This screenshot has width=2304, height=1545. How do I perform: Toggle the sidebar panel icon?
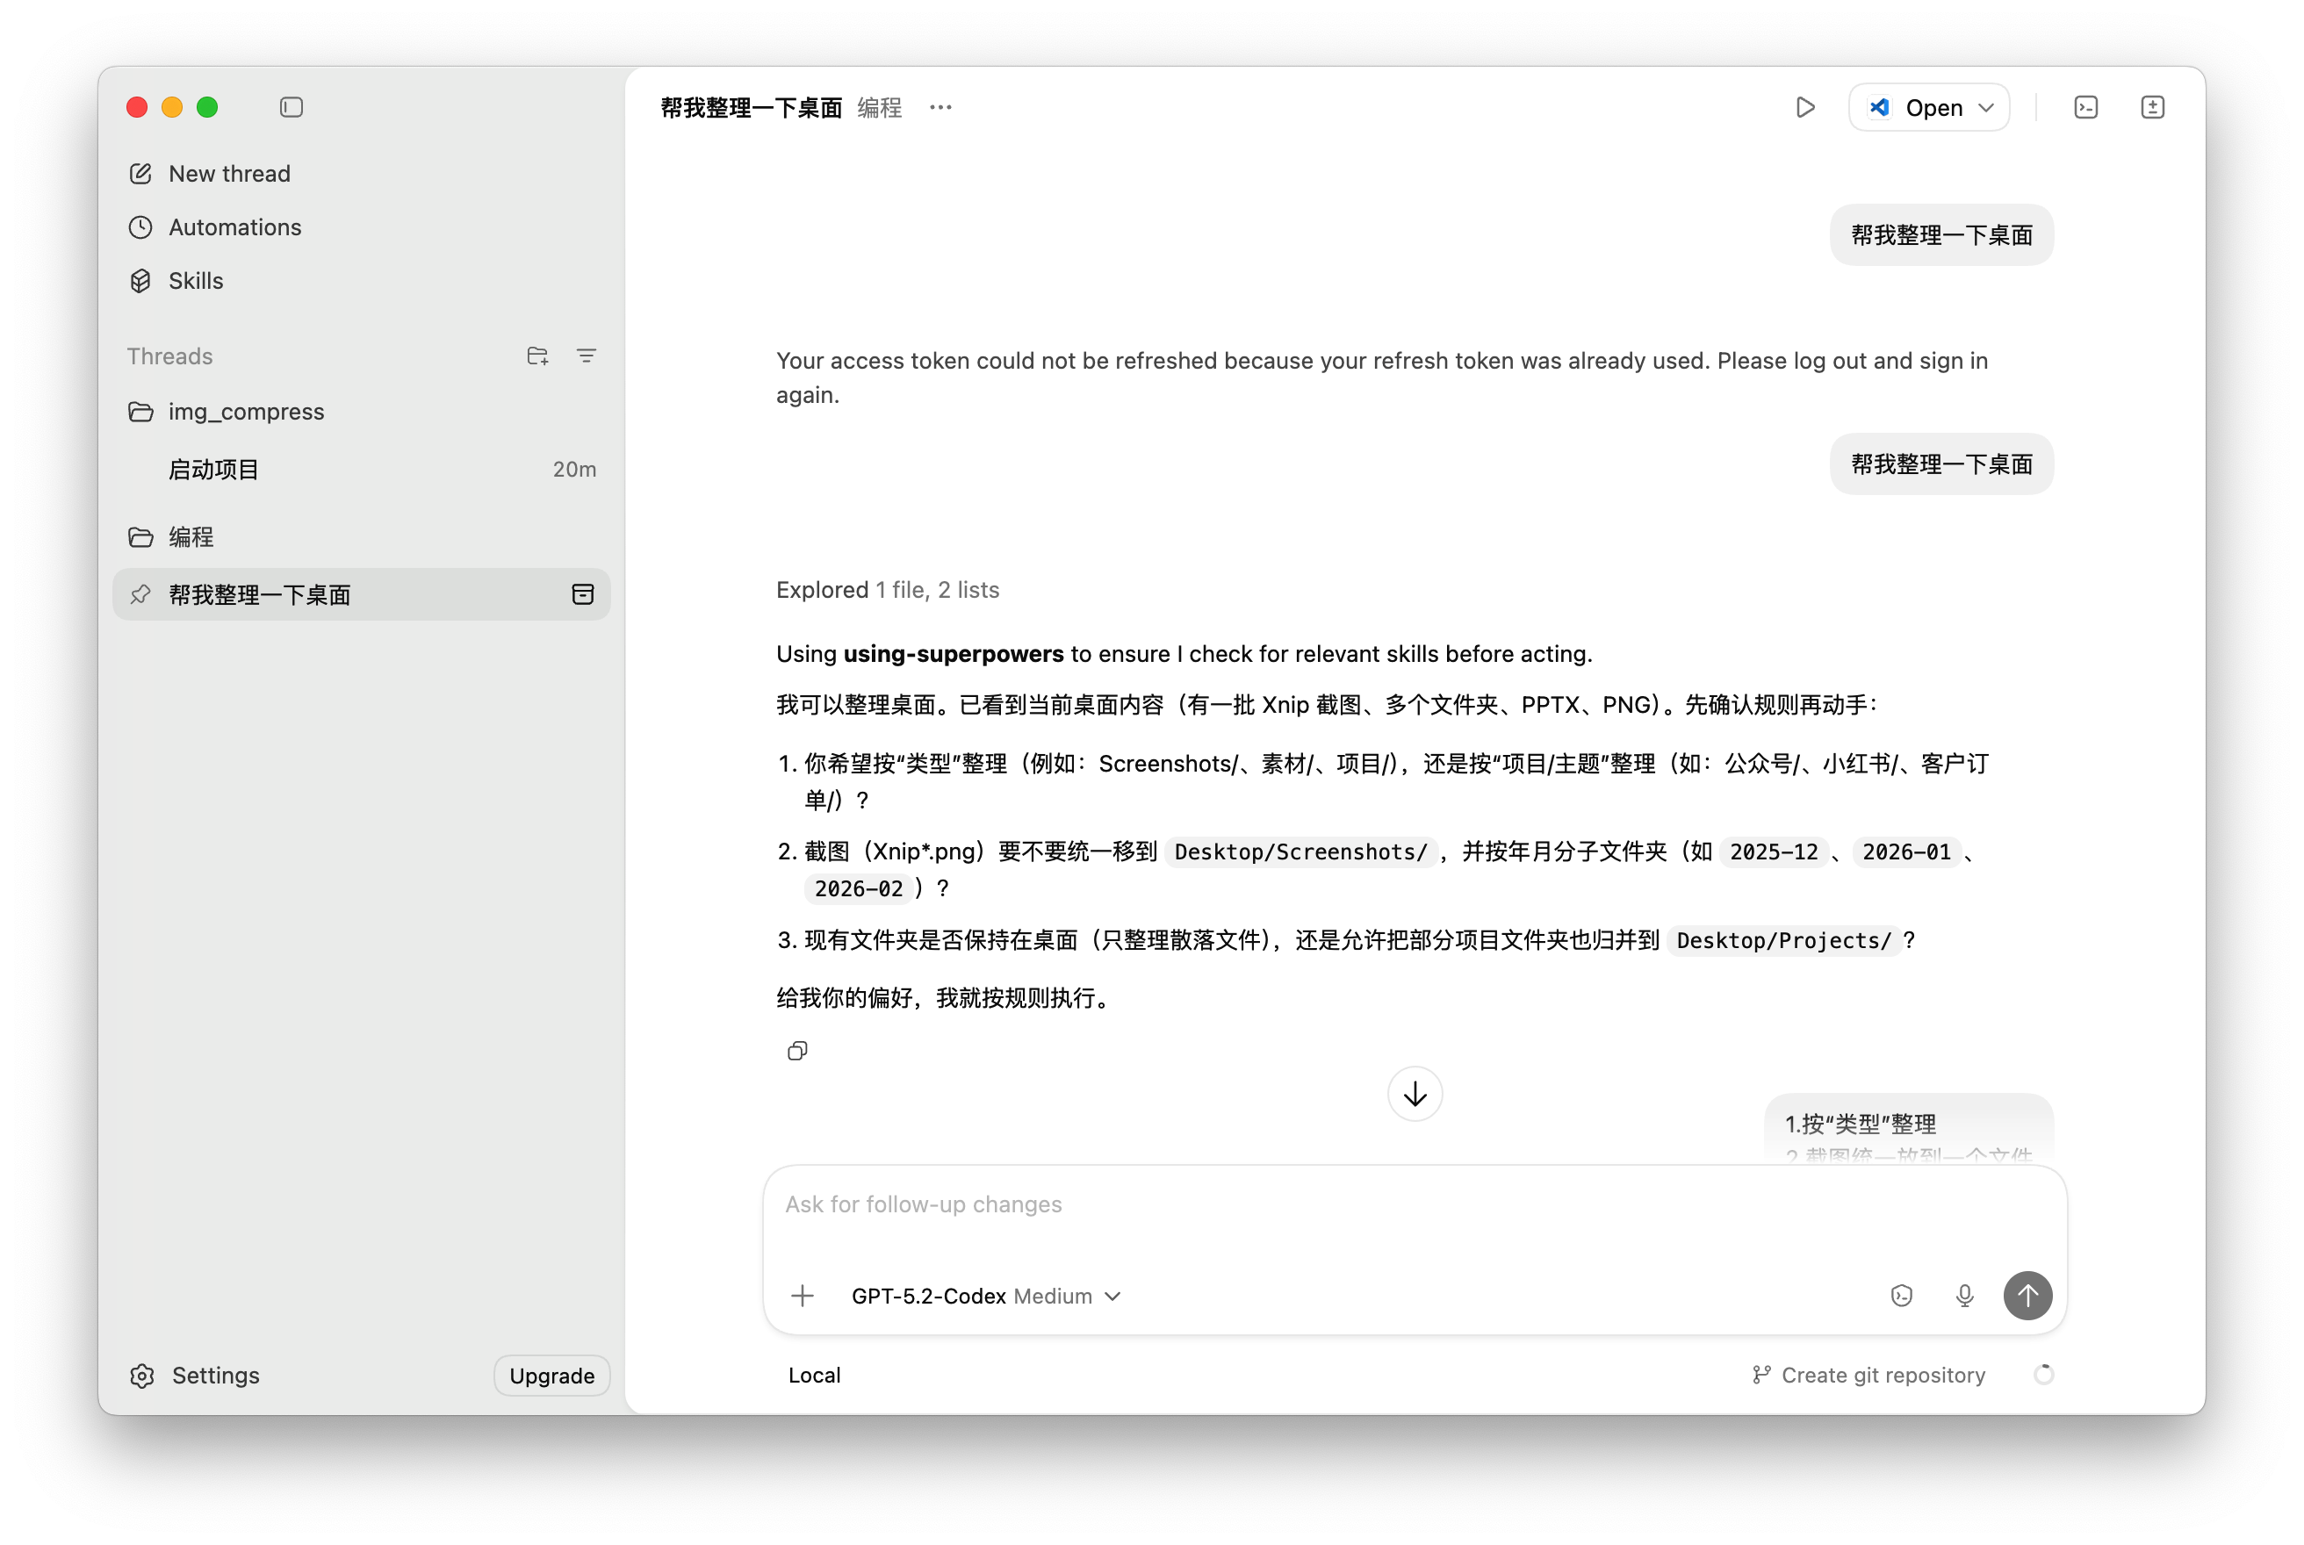tap(291, 107)
